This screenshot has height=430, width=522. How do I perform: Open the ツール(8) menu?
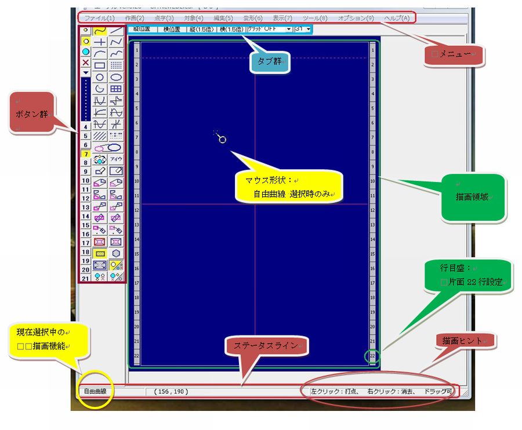314,18
